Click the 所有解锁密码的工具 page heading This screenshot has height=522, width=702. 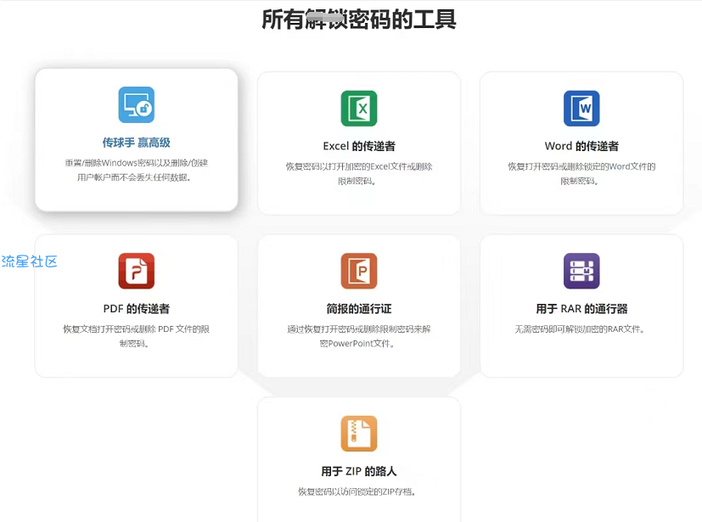coord(358,20)
